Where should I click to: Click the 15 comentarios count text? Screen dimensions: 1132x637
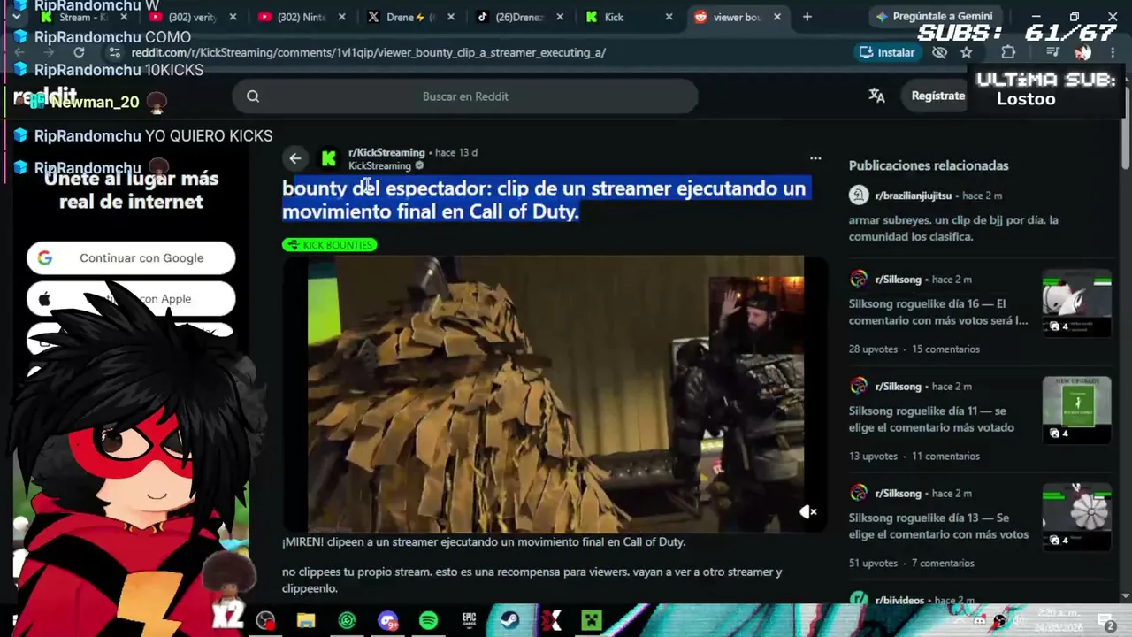tap(945, 349)
